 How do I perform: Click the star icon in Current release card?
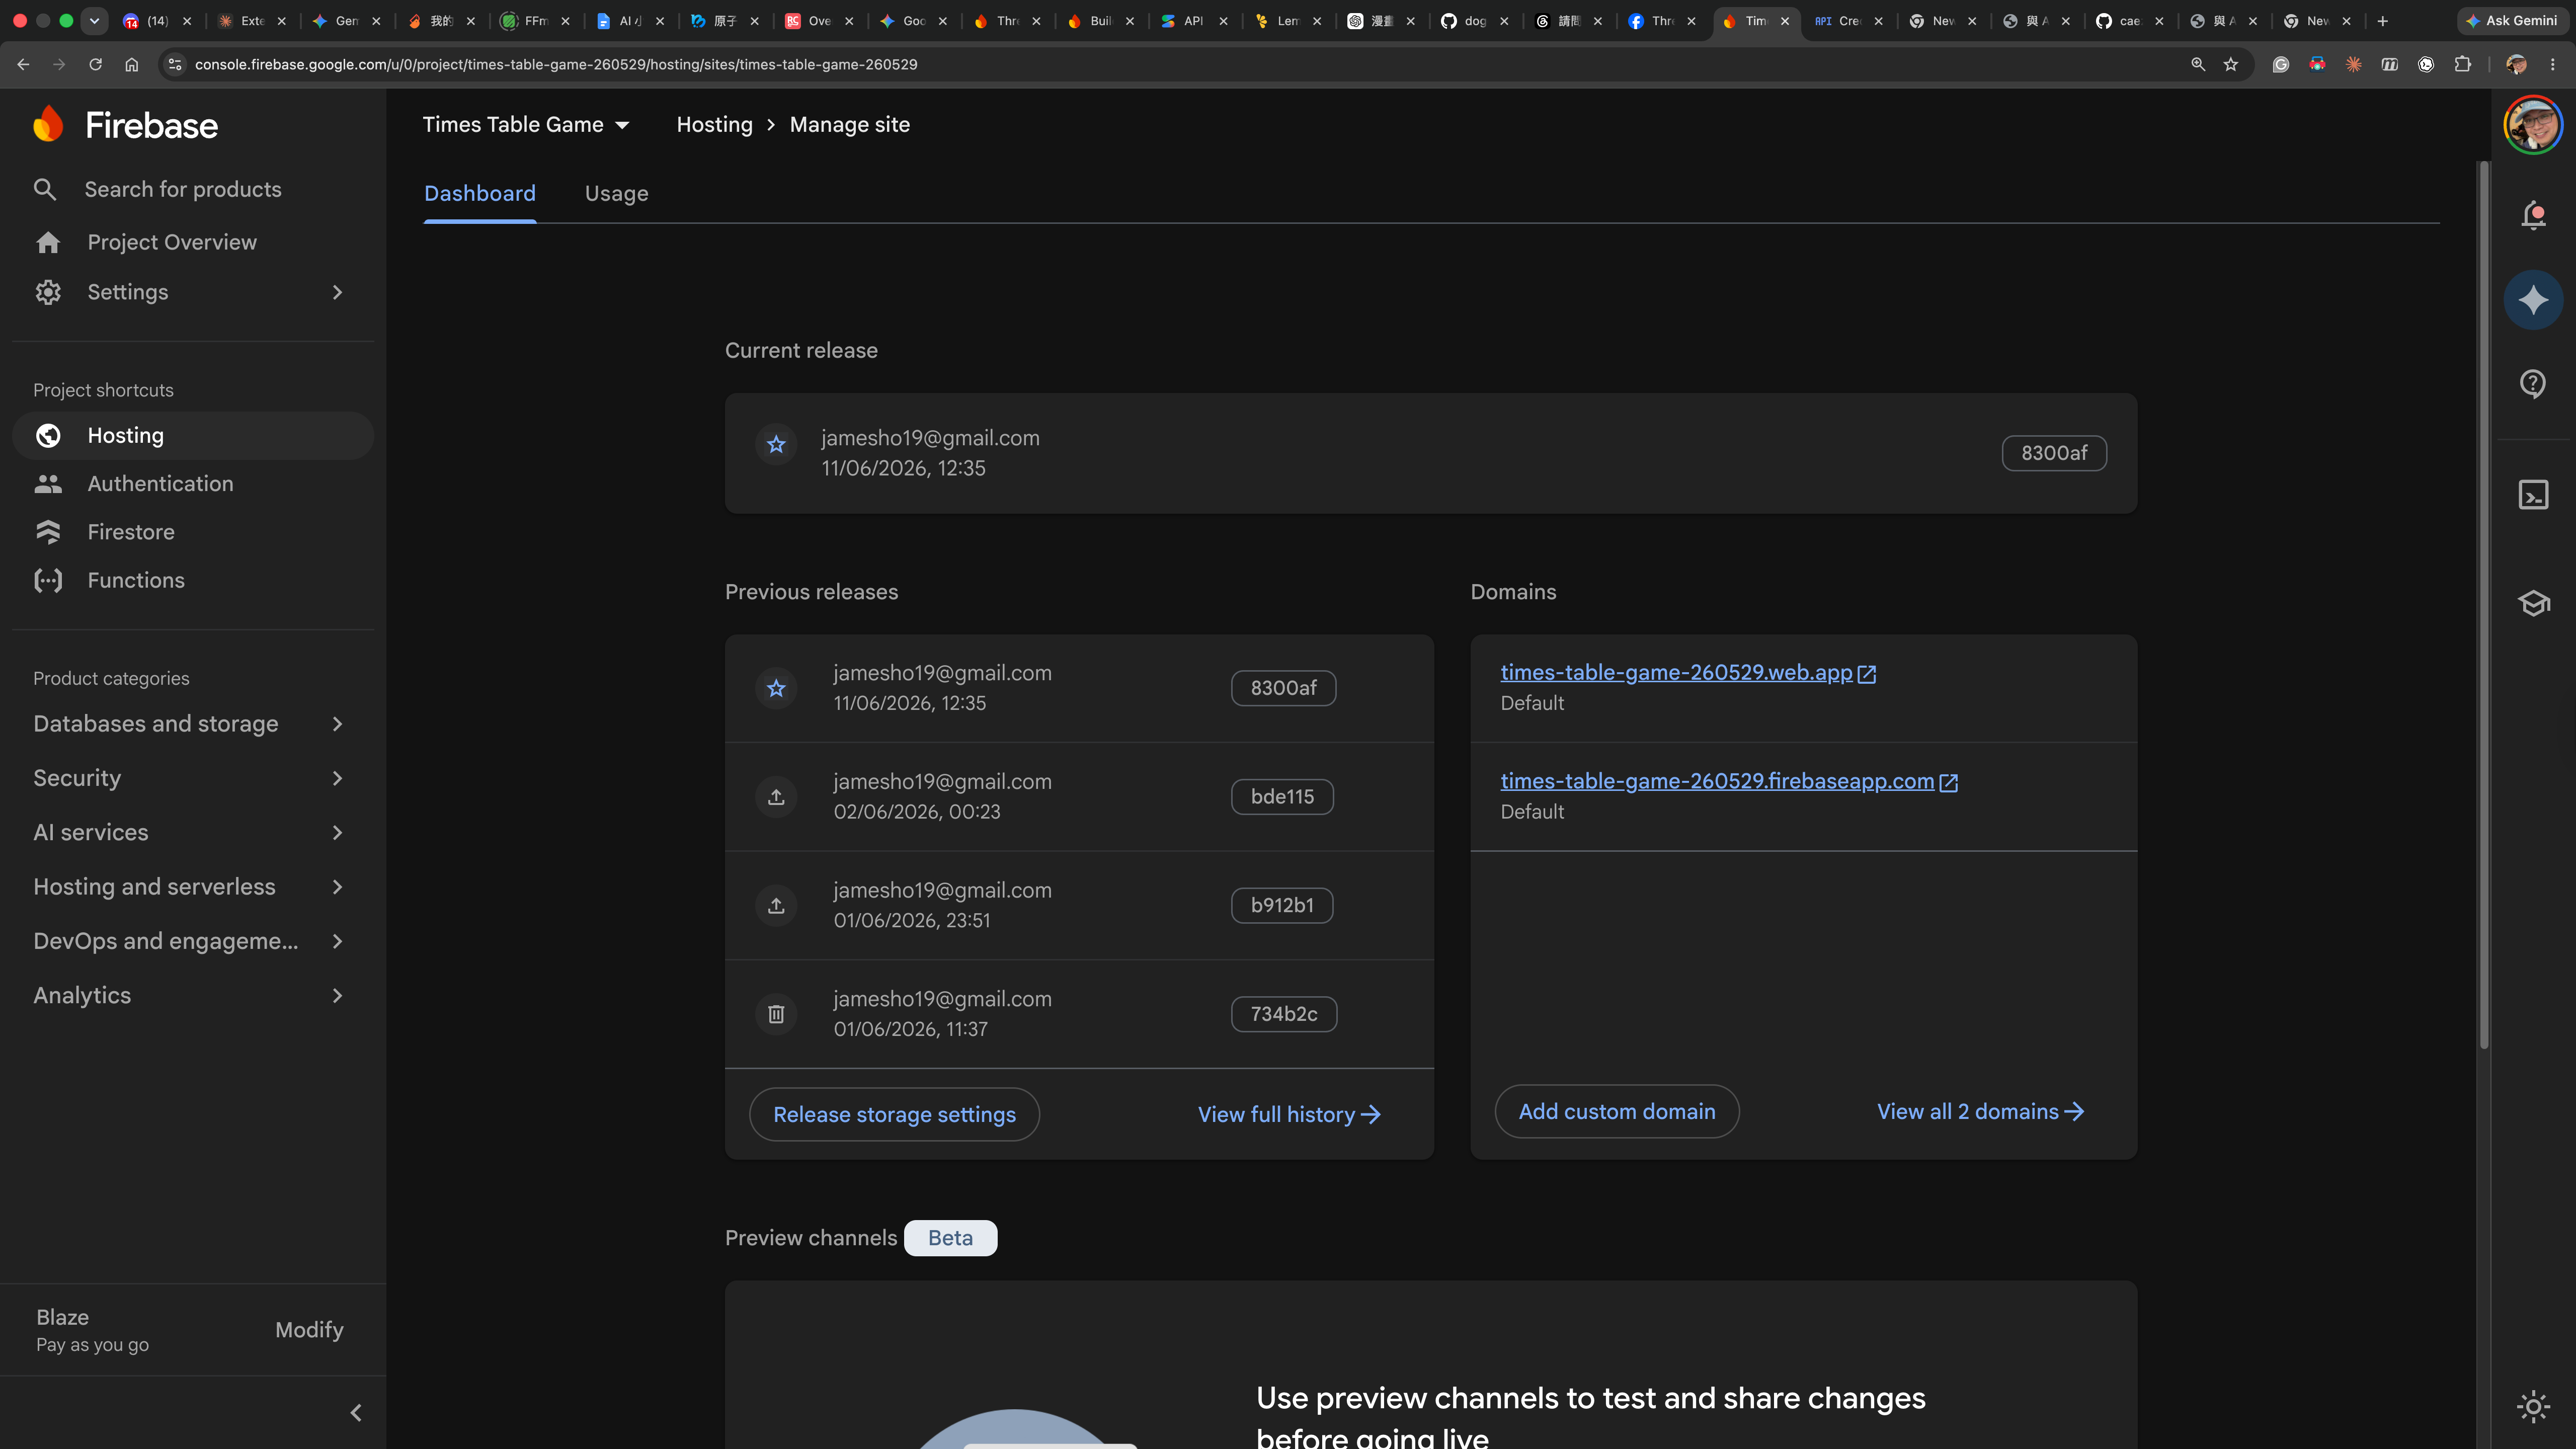tap(776, 445)
